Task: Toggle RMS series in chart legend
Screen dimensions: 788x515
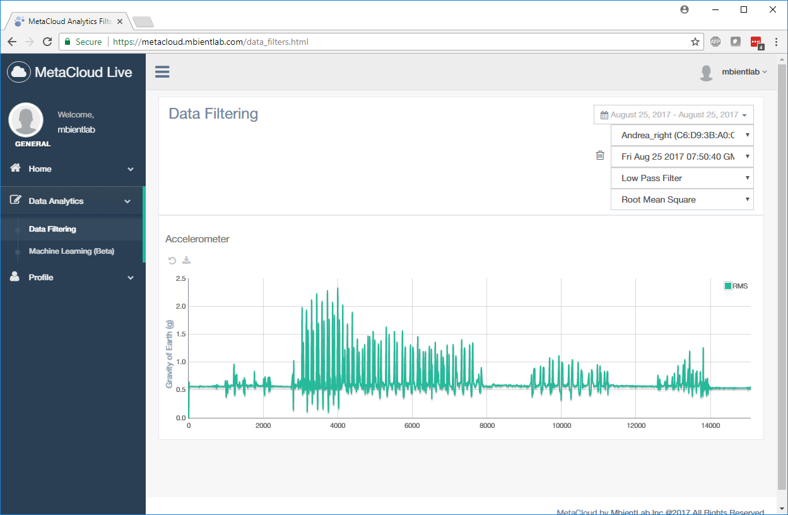Action: [x=736, y=286]
